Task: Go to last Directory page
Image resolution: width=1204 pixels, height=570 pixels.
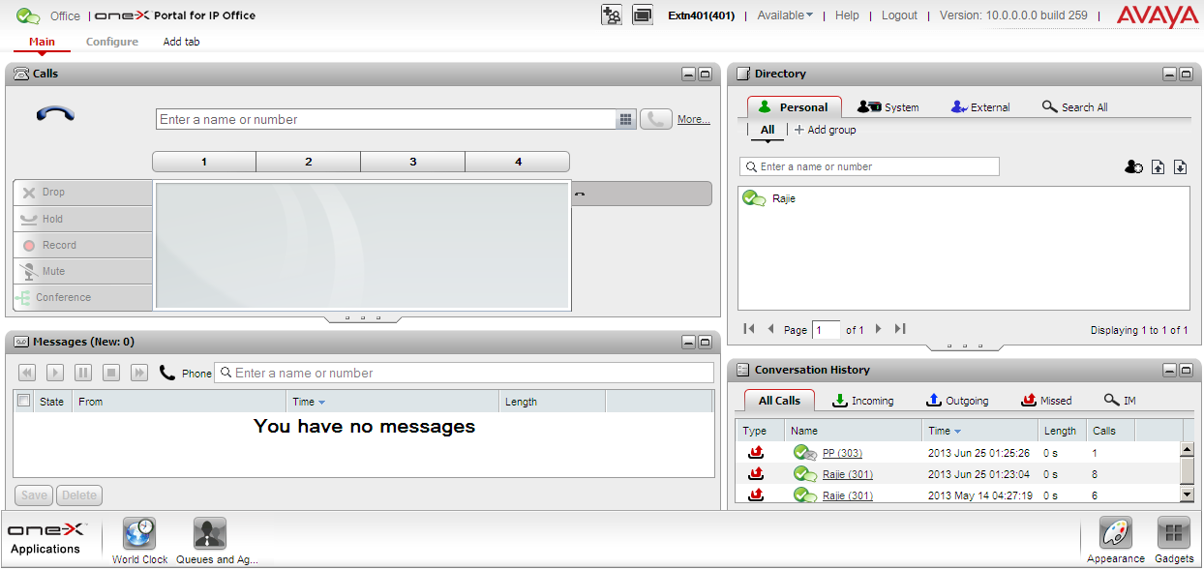Action: point(900,329)
